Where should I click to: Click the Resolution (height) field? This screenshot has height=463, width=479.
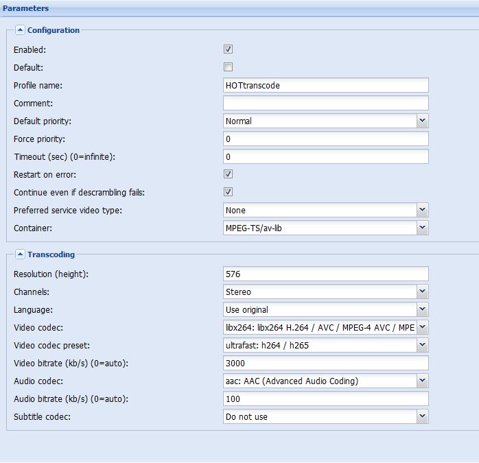click(326, 274)
